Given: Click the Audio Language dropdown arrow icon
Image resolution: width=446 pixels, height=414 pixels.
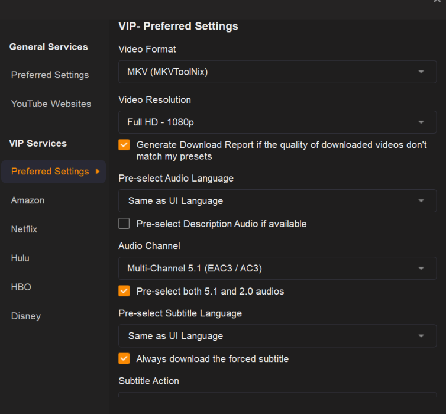Looking at the screenshot, I should [421, 200].
